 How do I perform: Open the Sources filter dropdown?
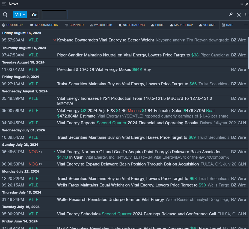click(13, 25)
